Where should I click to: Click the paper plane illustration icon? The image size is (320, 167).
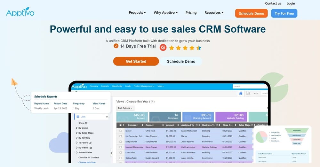[14, 82]
